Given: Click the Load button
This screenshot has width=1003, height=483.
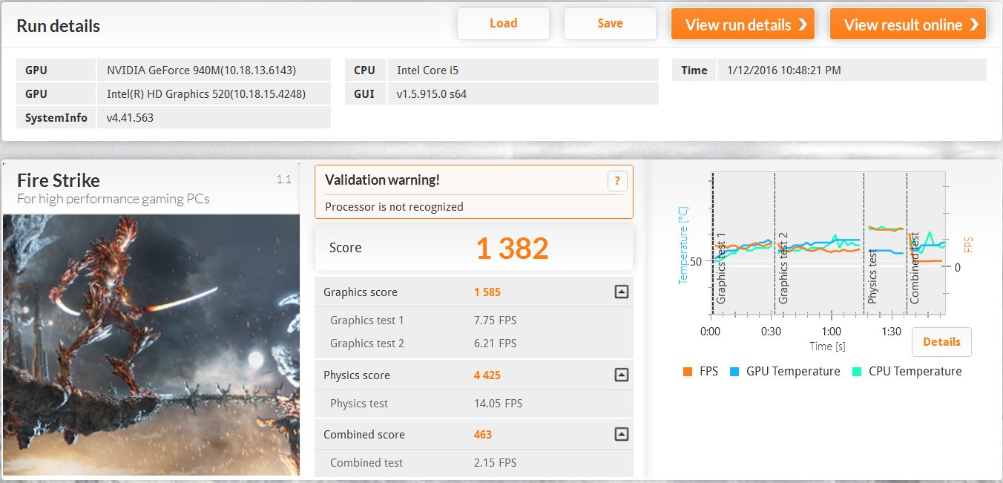Looking at the screenshot, I should point(503,24).
